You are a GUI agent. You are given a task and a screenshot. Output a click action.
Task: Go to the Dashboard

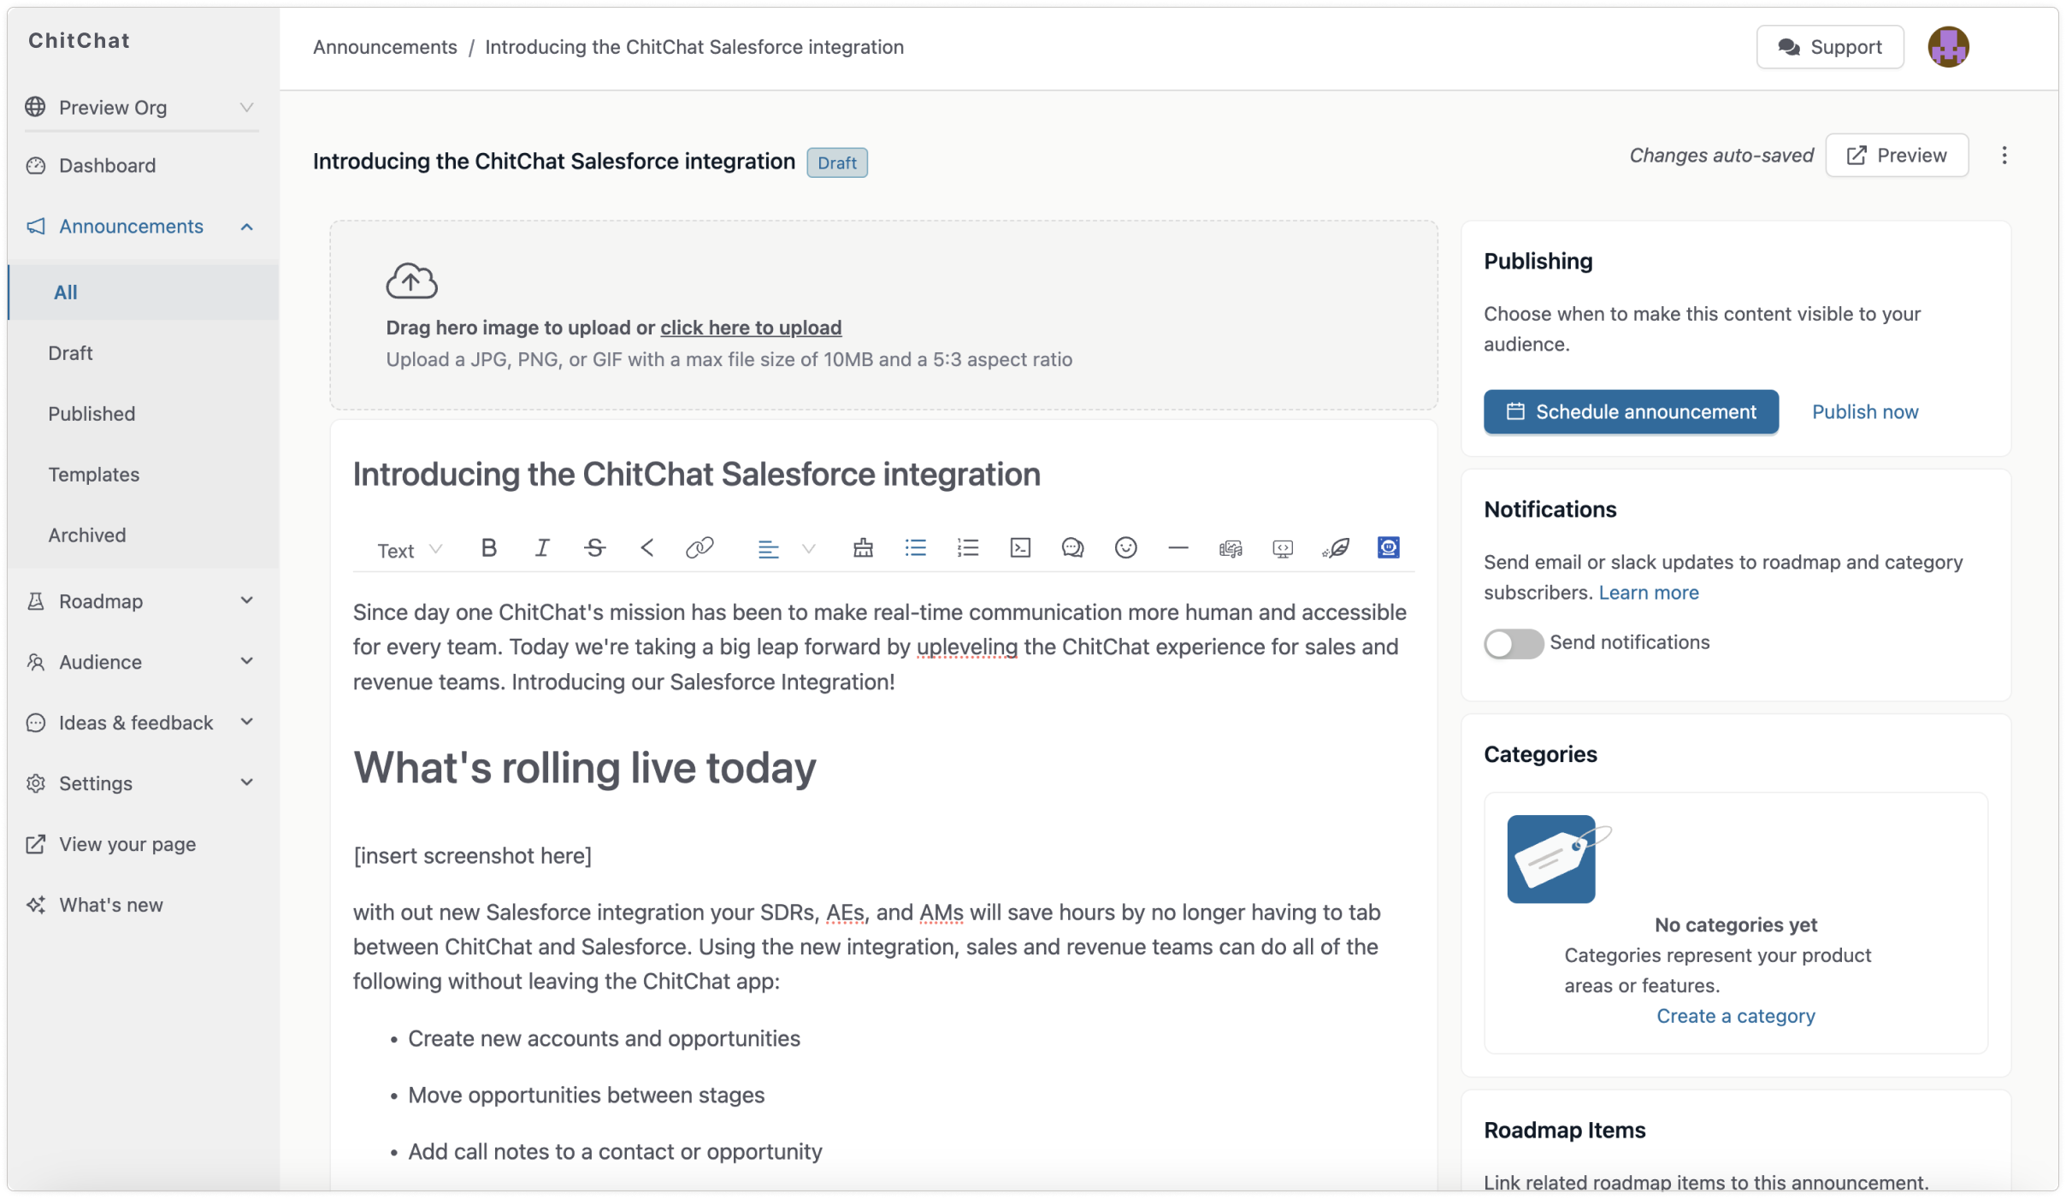(107, 165)
